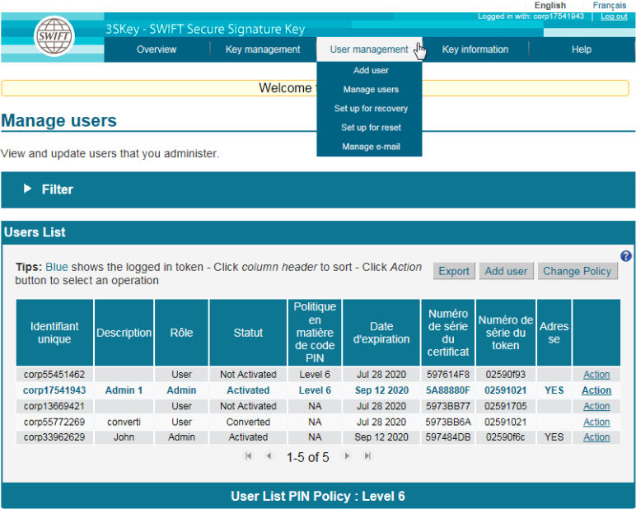Screen dimensions: 636x509
Task: Click token serial 02590f93
Action: 505,375
